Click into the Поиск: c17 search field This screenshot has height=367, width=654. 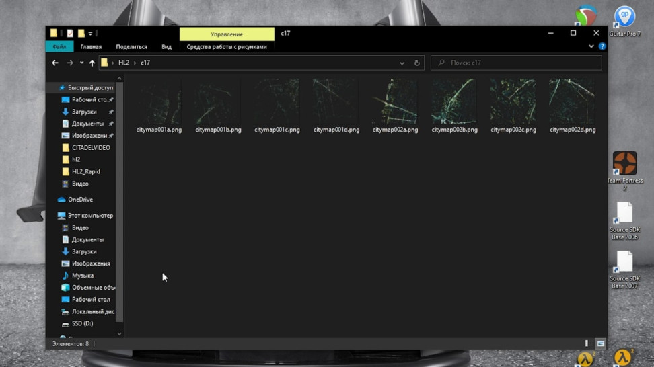pyautogui.click(x=516, y=63)
